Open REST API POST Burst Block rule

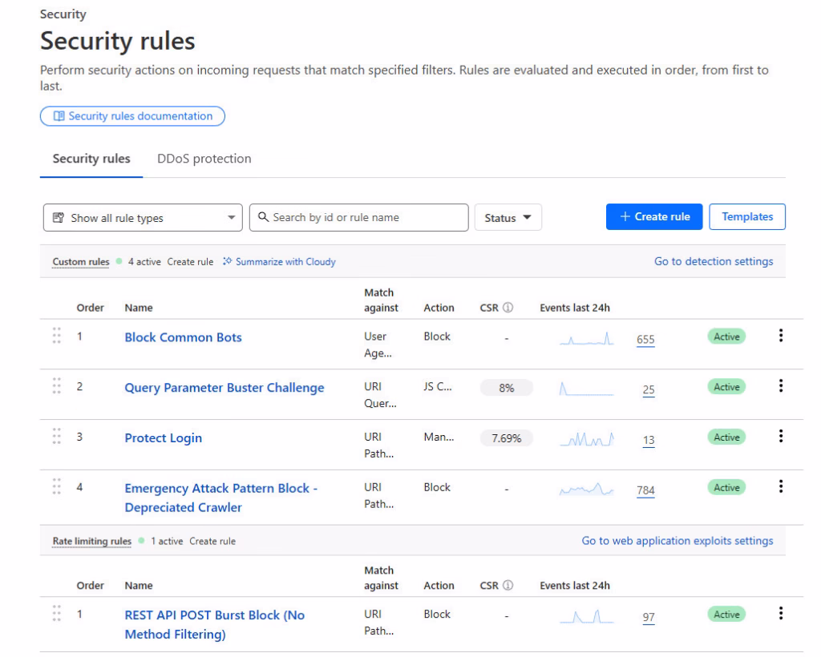(x=215, y=625)
